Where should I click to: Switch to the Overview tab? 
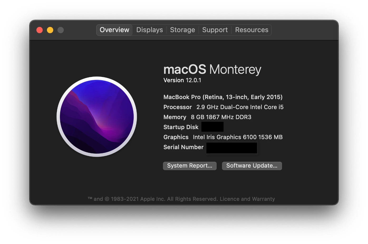pos(114,30)
